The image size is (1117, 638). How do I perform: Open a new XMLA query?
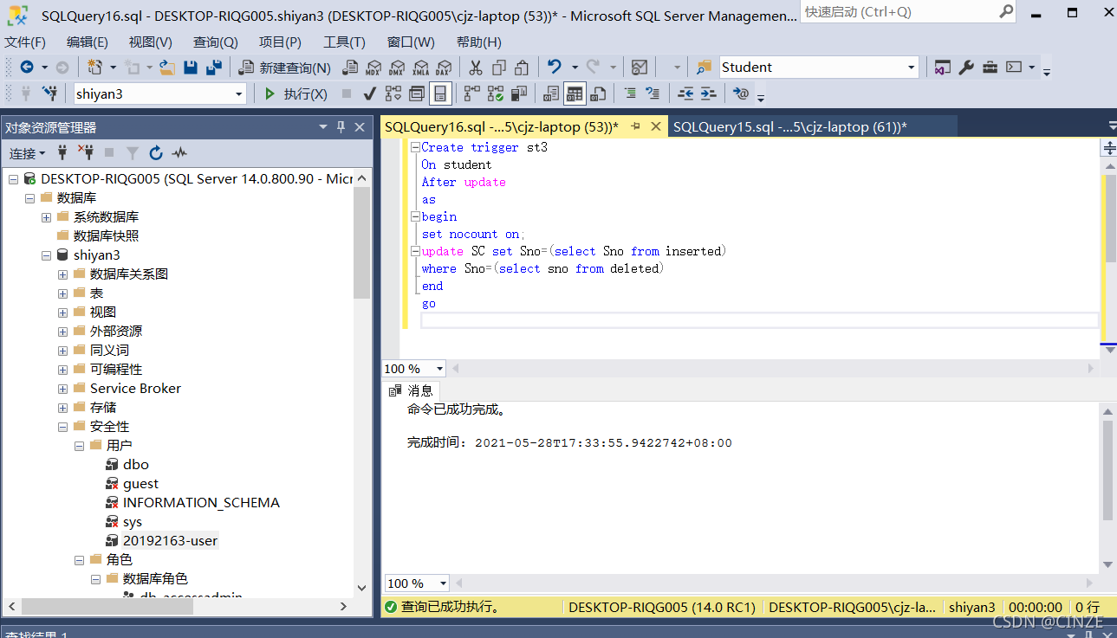[420, 68]
